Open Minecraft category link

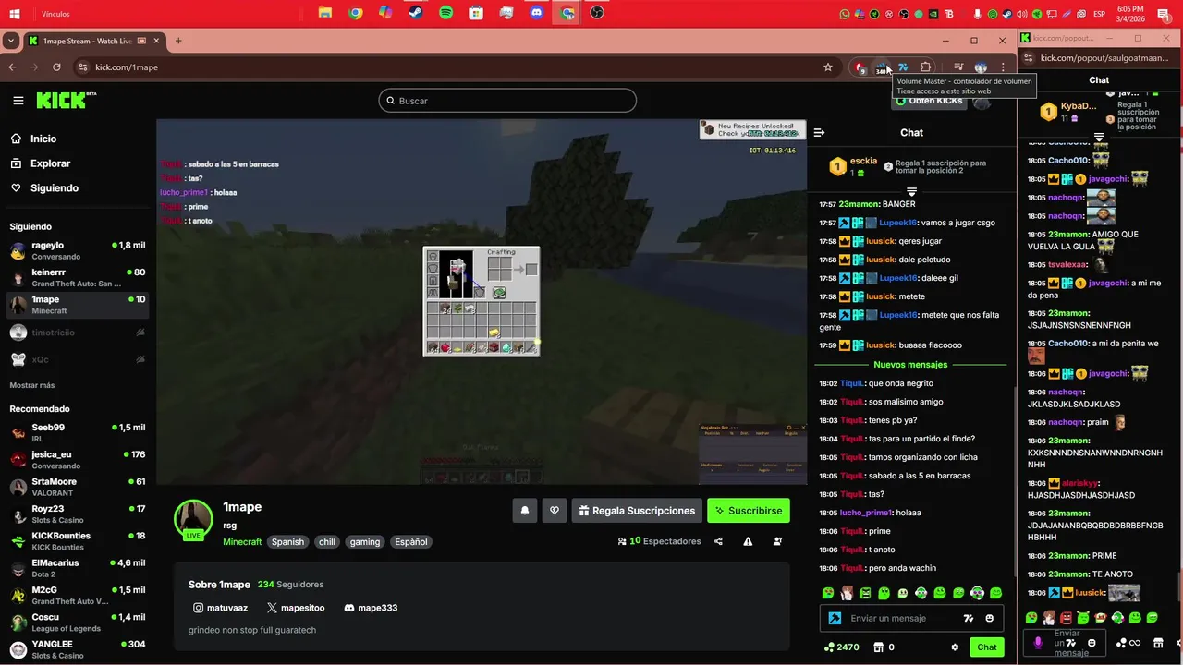click(242, 542)
